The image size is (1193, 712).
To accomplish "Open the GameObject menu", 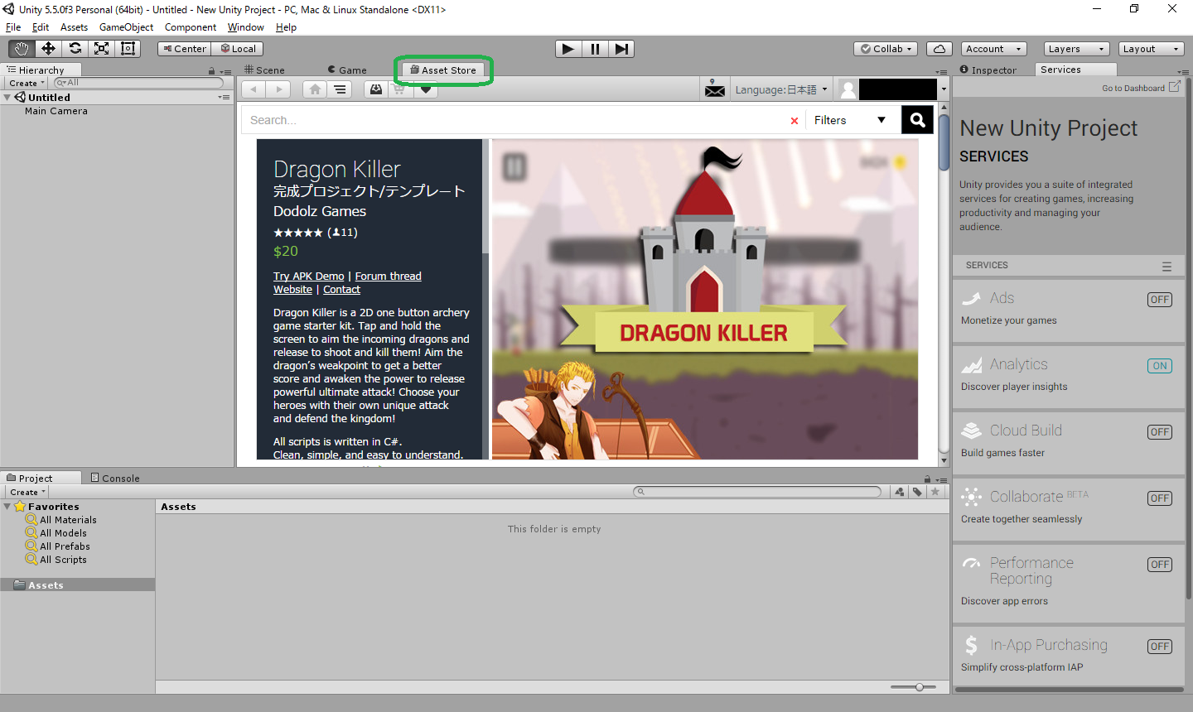I will tap(126, 27).
